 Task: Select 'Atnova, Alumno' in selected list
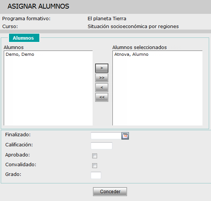(131, 54)
